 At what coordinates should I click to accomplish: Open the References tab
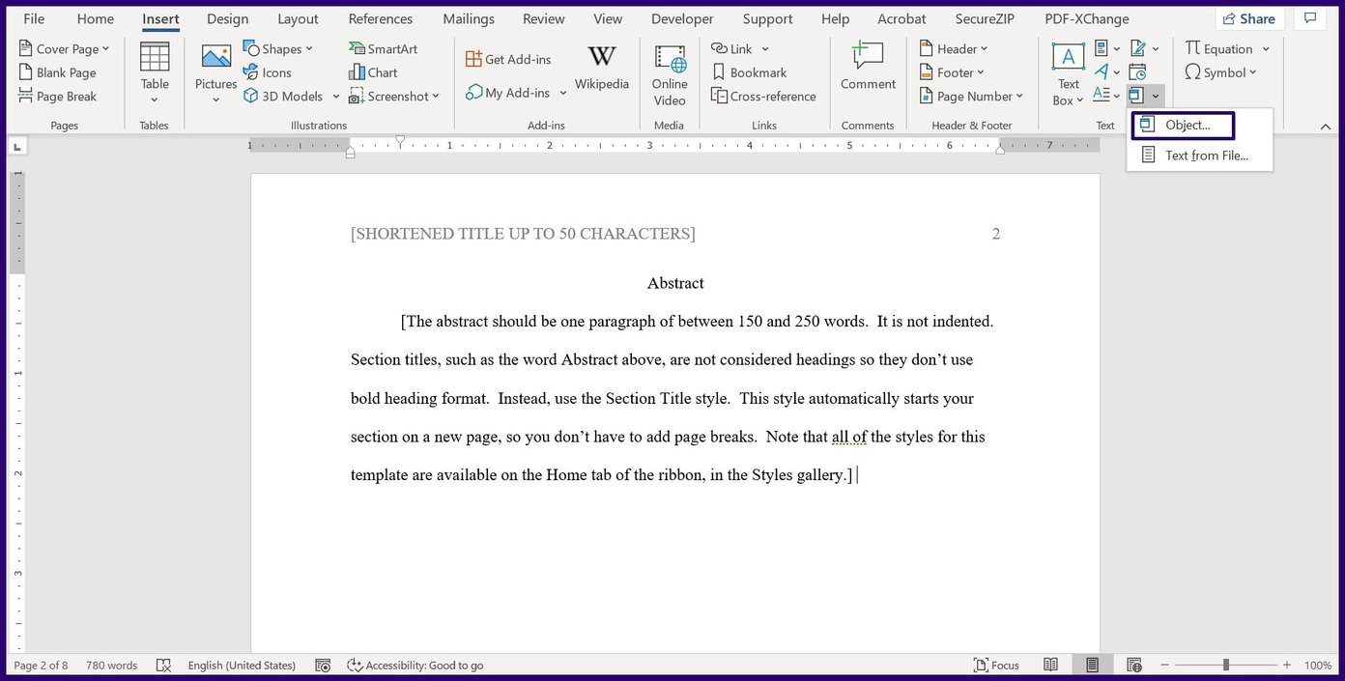[x=381, y=18]
